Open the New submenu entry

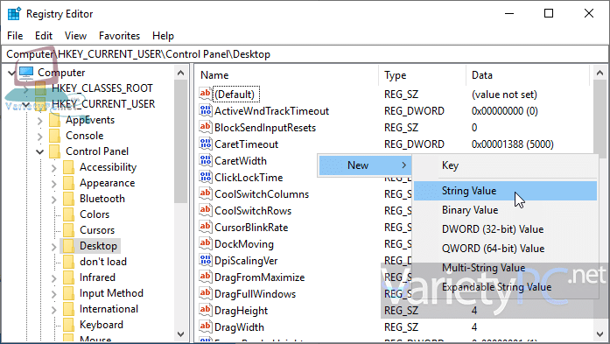click(365, 165)
